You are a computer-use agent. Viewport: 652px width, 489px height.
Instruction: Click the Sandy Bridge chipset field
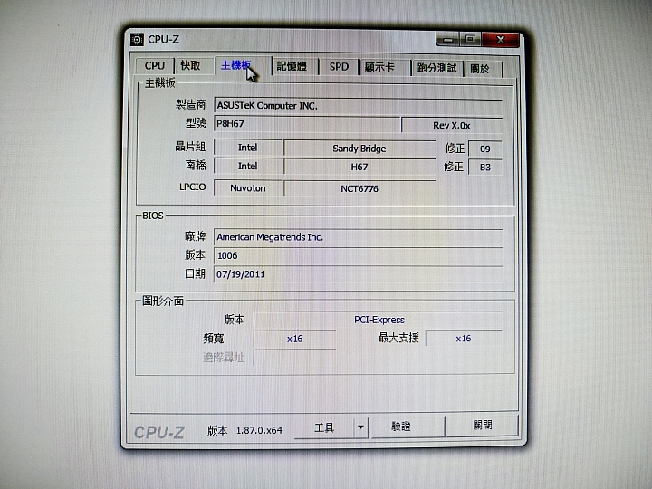360,149
